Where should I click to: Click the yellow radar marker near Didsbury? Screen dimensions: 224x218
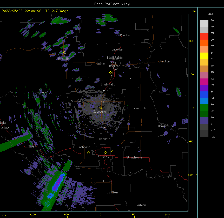click(x=101, y=108)
